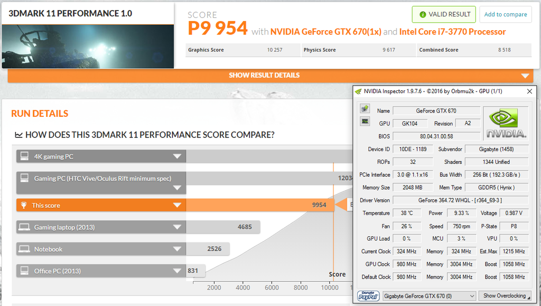Close the NVIDIA Inspector window
Screen dimensions: 541x306
[529, 91]
